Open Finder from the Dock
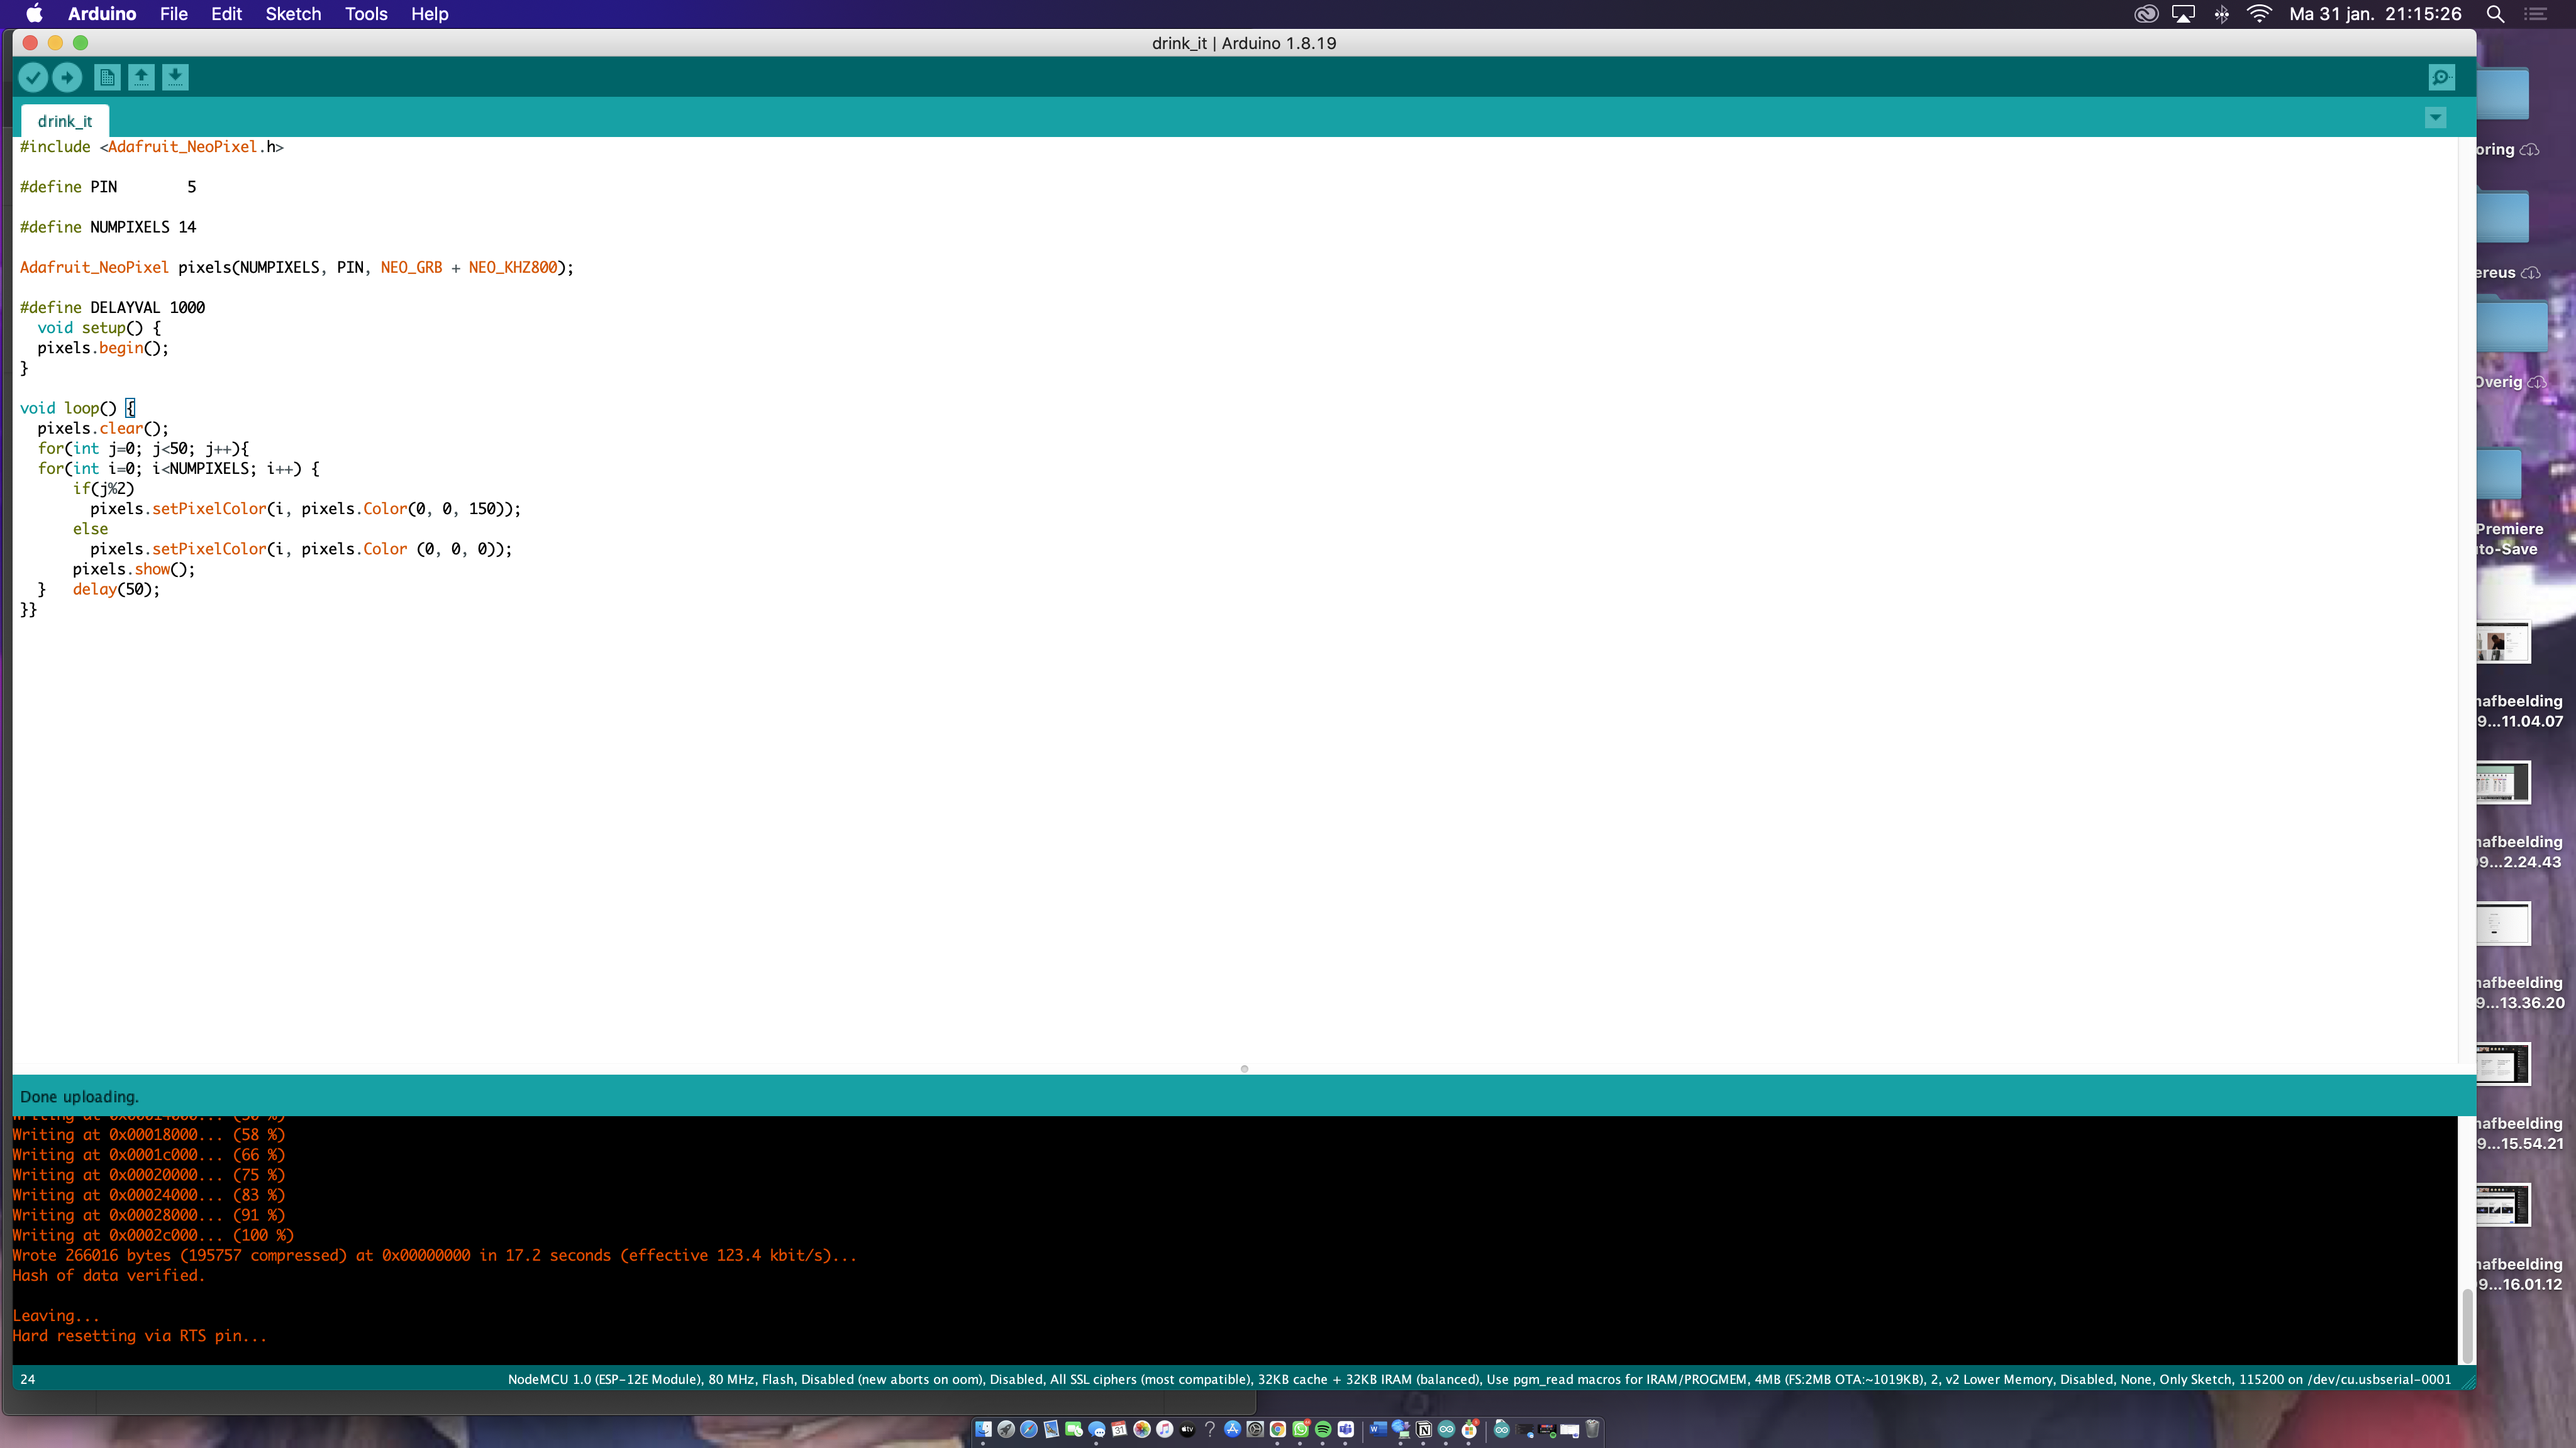 pos(983,1429)
